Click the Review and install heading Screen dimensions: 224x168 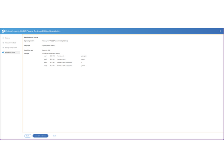[31, 37]
